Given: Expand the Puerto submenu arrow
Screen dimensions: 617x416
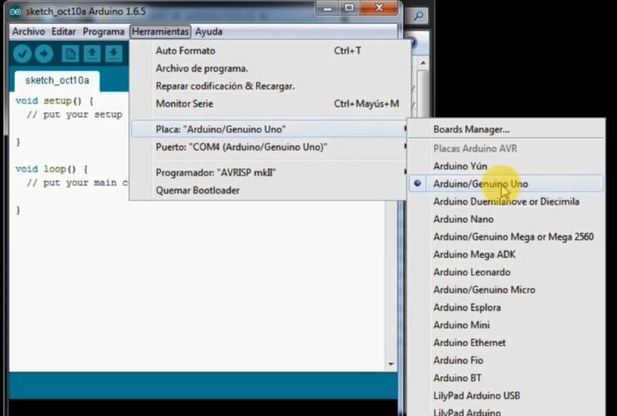Looking at the screenshot, I should (404, 146).
